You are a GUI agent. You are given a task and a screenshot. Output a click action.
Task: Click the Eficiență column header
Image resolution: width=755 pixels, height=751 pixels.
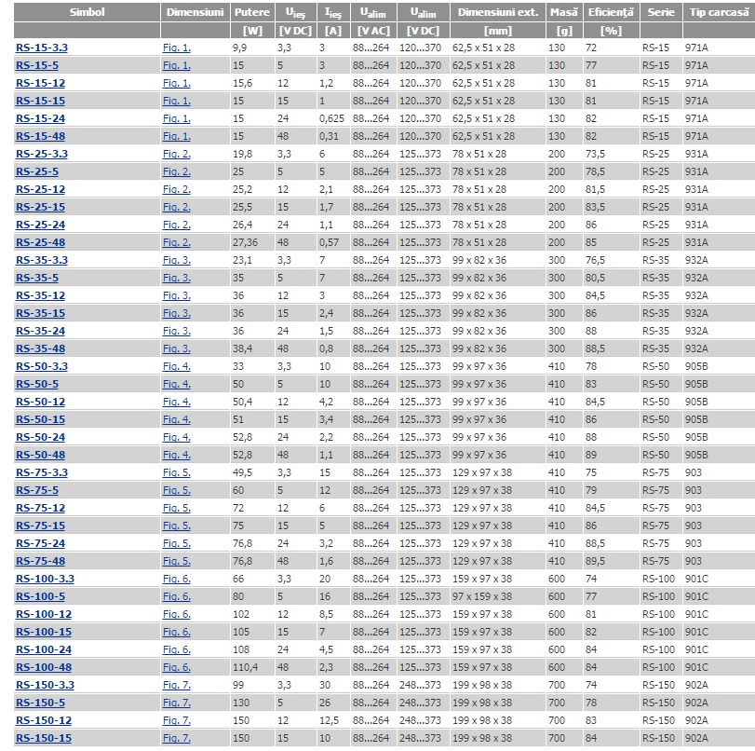point(611,12)
